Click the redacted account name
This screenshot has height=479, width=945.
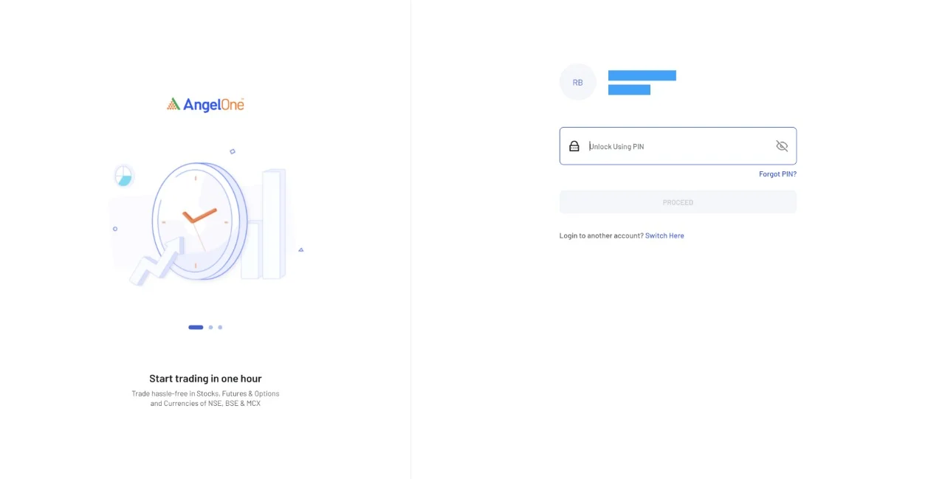[642, 75]
